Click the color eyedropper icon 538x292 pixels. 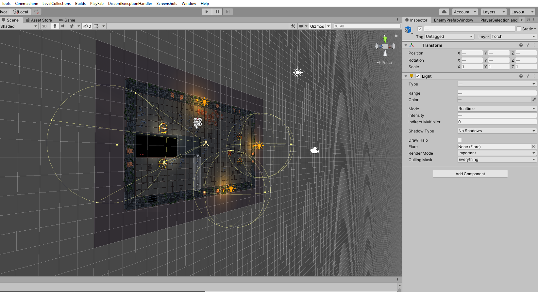(534, 100)
